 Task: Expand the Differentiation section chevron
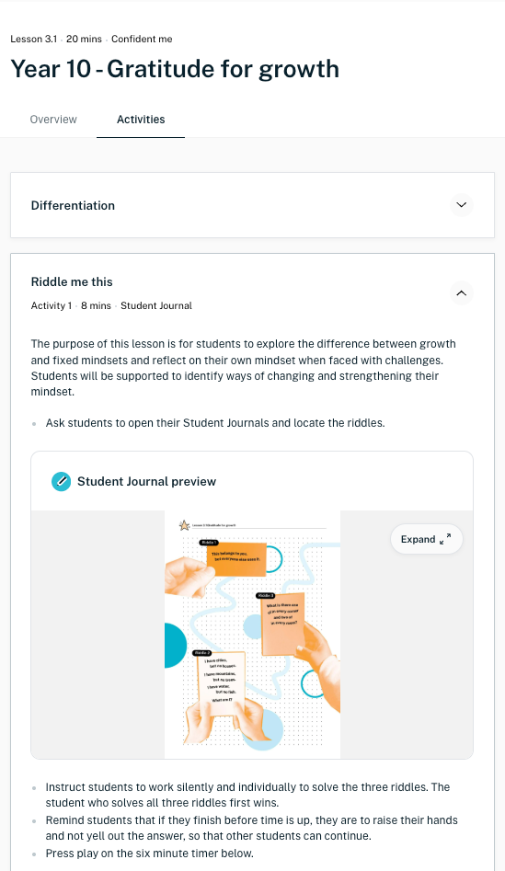pos(461,205)
